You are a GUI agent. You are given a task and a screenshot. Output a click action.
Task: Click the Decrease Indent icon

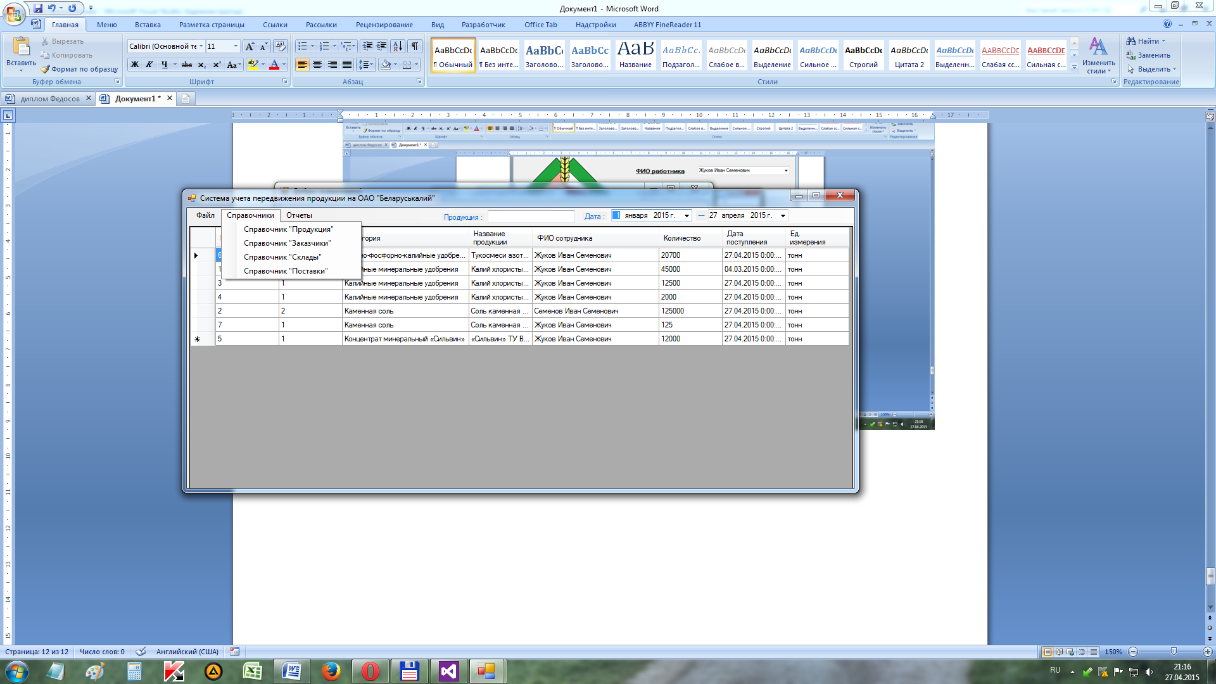coord(367,46)
